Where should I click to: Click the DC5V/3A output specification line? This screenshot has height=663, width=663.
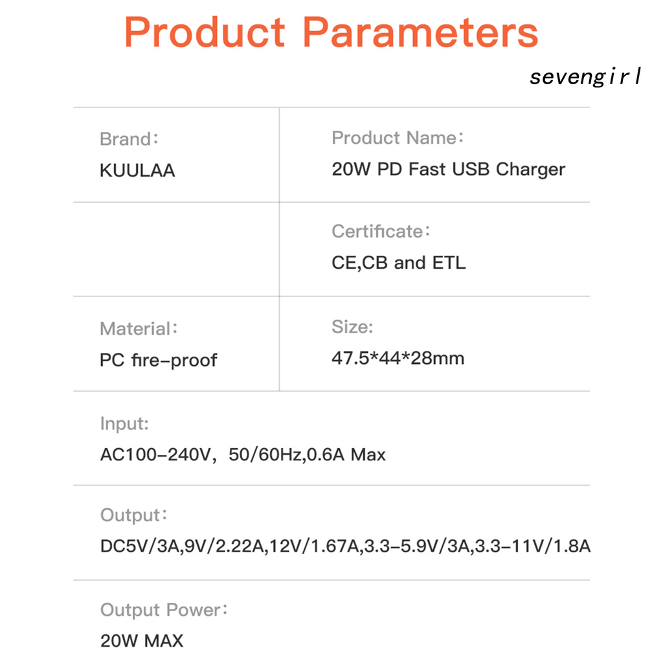(345, 546)
